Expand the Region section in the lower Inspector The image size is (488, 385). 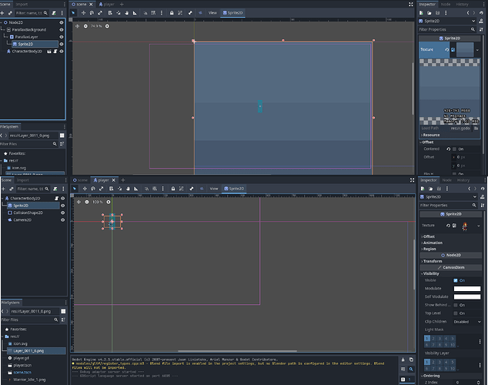[429, 249]
